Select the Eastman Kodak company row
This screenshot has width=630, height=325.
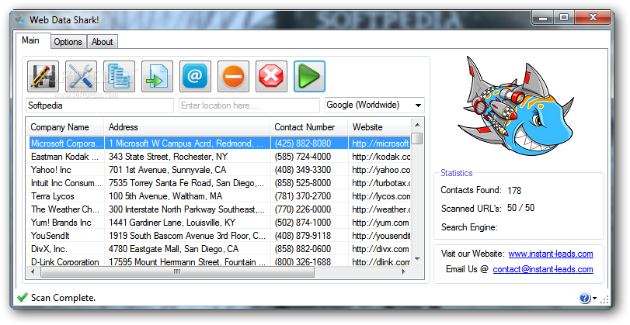pyautogui.click(x=219, y=157)
